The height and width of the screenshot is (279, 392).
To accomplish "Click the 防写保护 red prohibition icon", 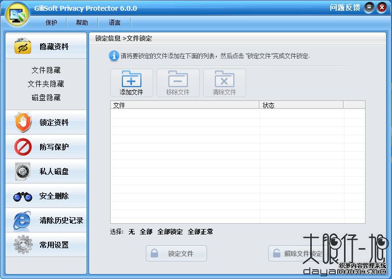I will (x=23, y=147).
